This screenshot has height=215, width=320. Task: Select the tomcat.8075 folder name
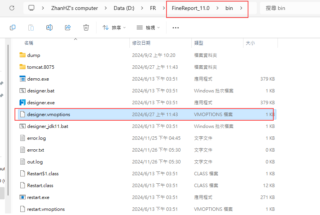pyautogui.click(x=41, y=67)
